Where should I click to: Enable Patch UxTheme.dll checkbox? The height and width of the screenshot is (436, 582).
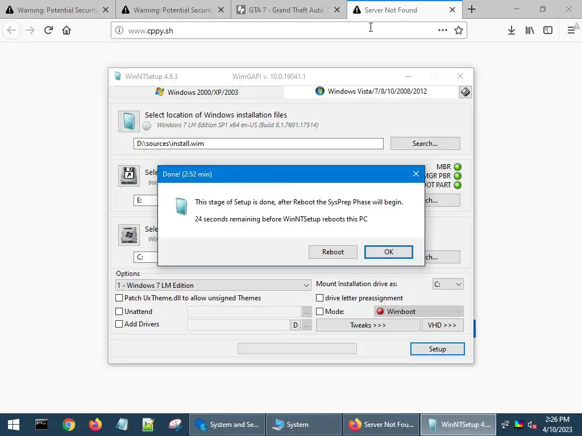tap(119, 297)
